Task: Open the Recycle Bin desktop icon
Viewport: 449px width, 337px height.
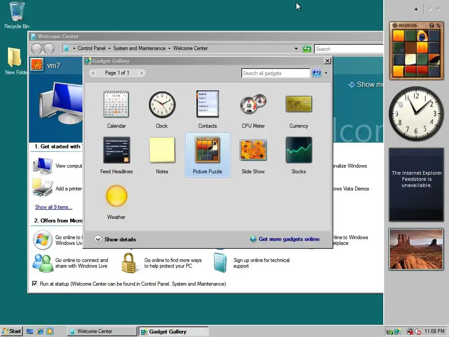Action: point(17,15)
